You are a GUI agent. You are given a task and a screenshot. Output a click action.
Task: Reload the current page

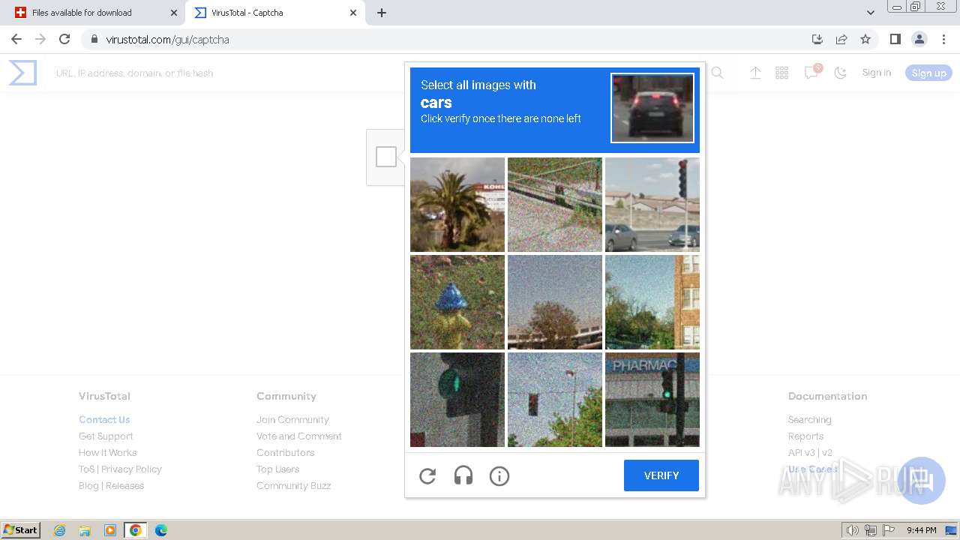pos(64,39)
